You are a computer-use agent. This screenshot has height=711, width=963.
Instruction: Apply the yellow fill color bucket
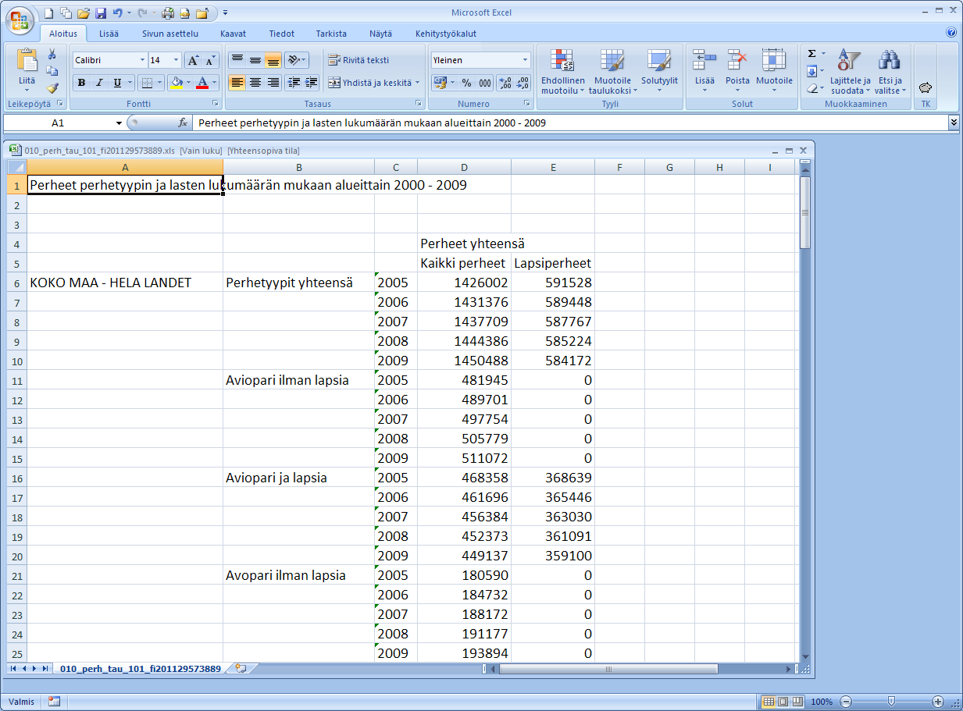176,83
